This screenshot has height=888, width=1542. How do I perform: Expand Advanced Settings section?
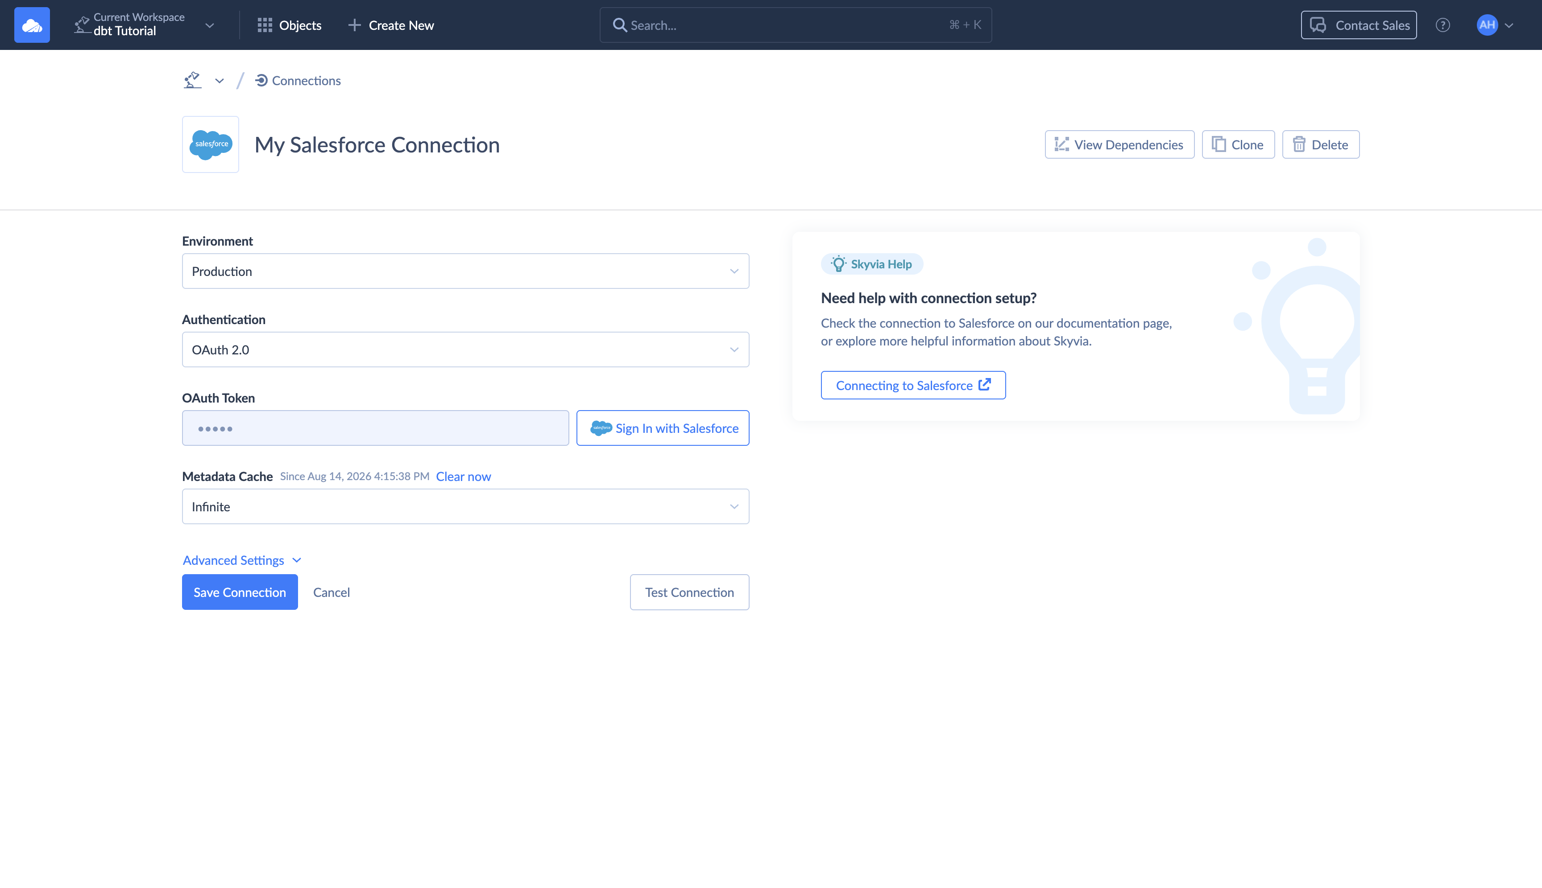[x=242, y=560]
